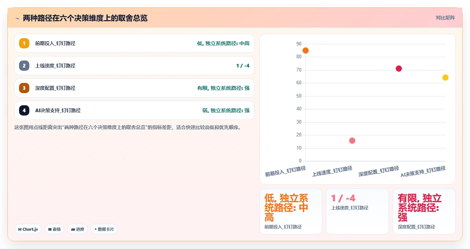Image resolution: width=470 pixels, height=249 pixels.
Task: Click value 弱, 独立系统路径: 强 in row 4
Action: [226, 110]
